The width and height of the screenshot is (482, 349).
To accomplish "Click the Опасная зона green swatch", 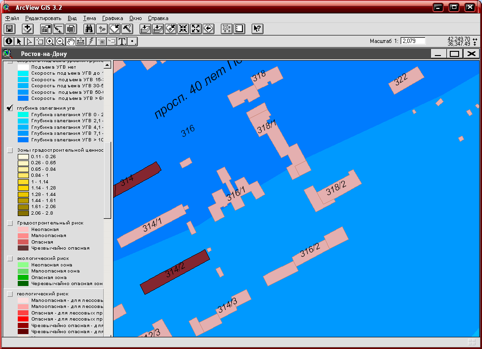I will click(23, 278).
